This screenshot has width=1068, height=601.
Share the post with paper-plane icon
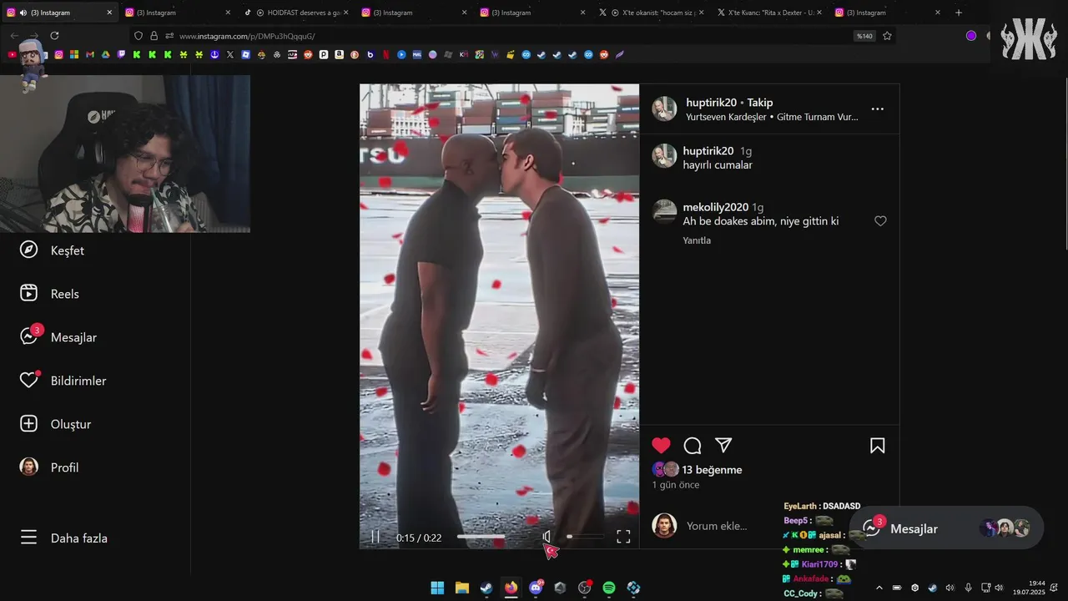723,446
